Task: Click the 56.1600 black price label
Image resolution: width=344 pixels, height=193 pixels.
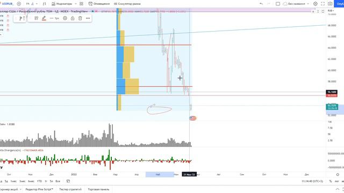Action: pyautogui.click(x=332, y=92)
